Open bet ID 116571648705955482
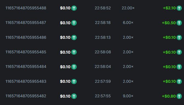184x105 pixels. click(x=26, y=96)
